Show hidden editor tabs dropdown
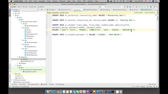The width and height of the screenshot is (168, 94). 155,10
